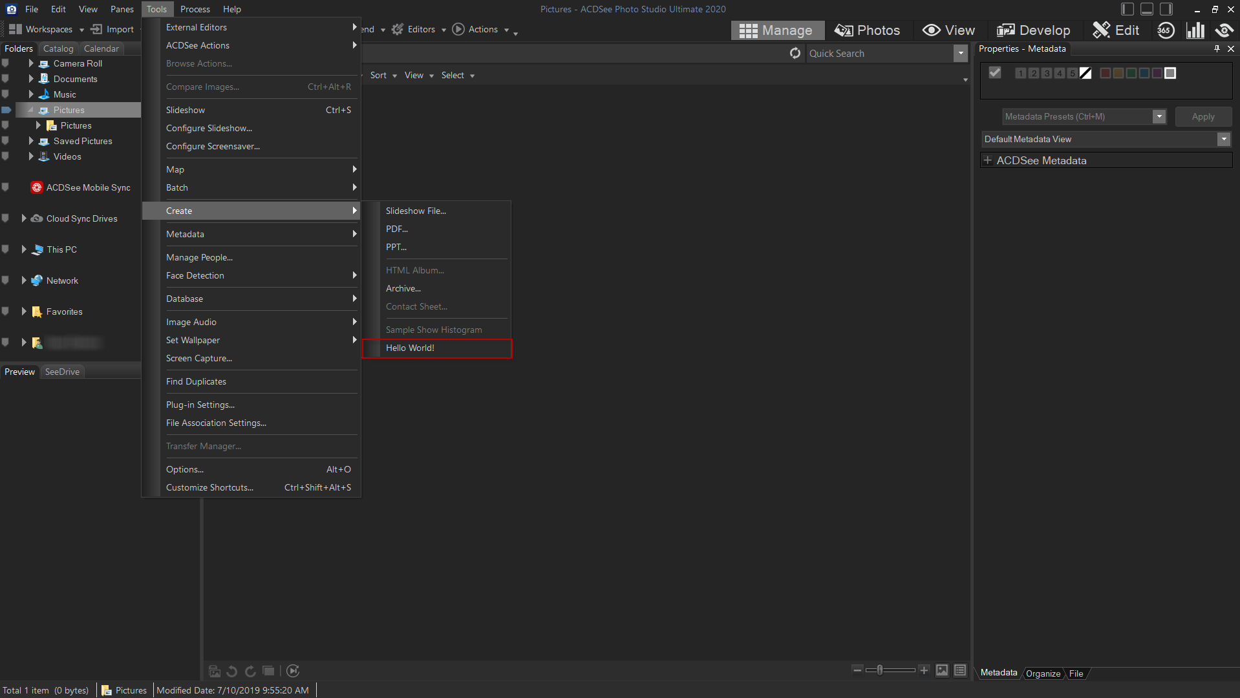Click the slideshow play icon in bottom toolbar
Image resolution: width=1240 pixels, height=698 pixels.
293,671
